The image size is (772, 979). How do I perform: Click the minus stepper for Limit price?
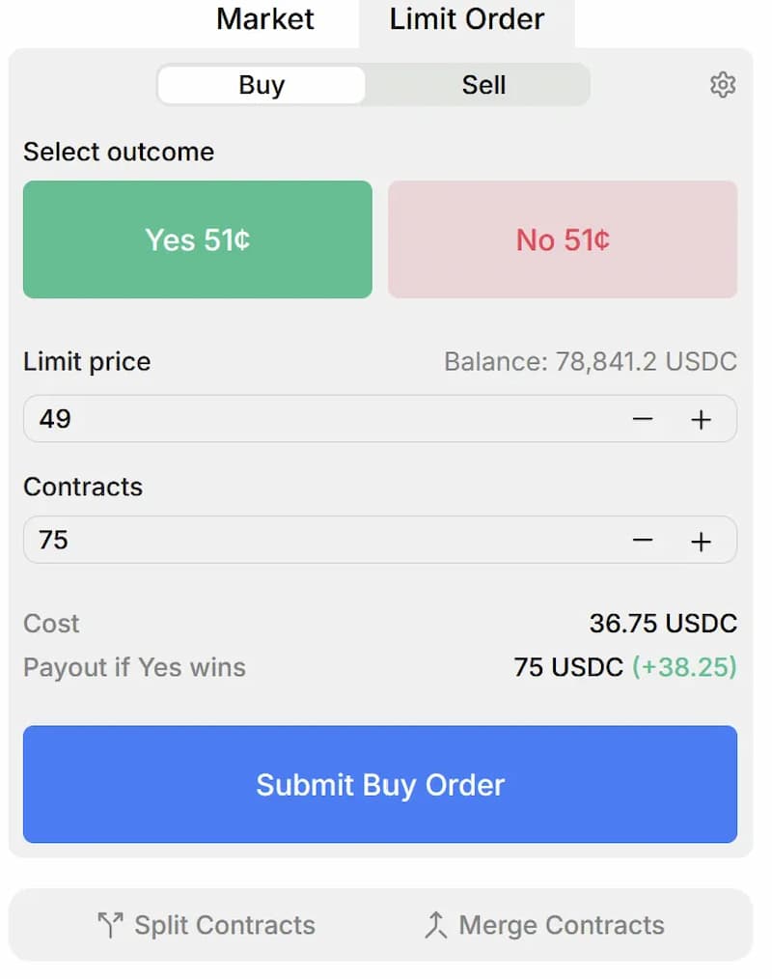pyautogui.click(x=643, y=418)
